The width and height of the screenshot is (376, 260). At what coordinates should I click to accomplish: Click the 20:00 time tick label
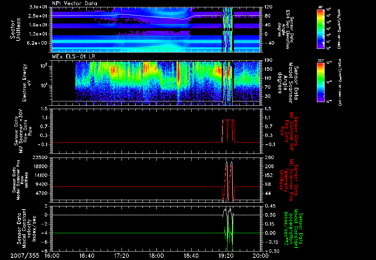(261, 256)
